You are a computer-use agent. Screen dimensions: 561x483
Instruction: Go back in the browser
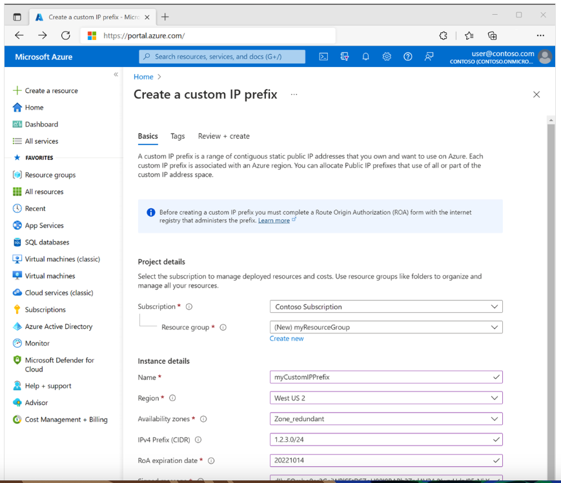19,35
